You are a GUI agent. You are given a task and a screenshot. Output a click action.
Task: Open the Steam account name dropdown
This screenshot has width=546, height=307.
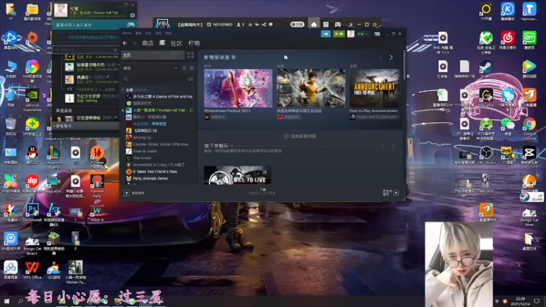pyautogui.click(x=362, y=33)
